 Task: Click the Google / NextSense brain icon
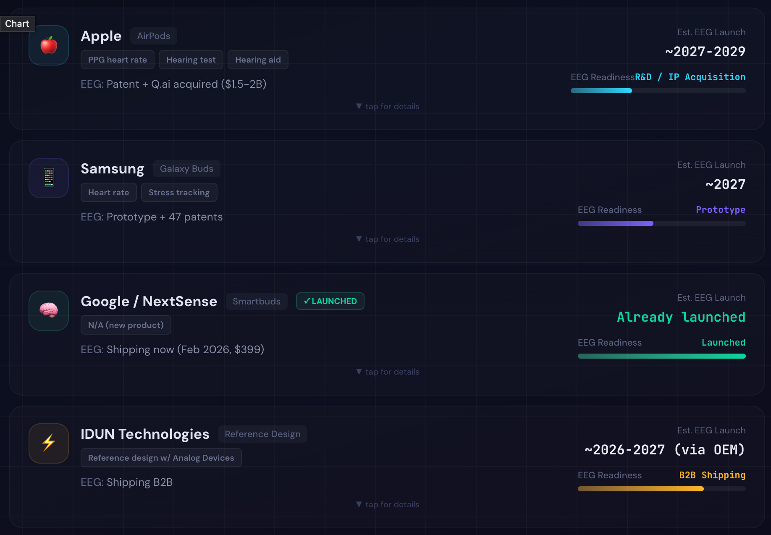[49, 311]
